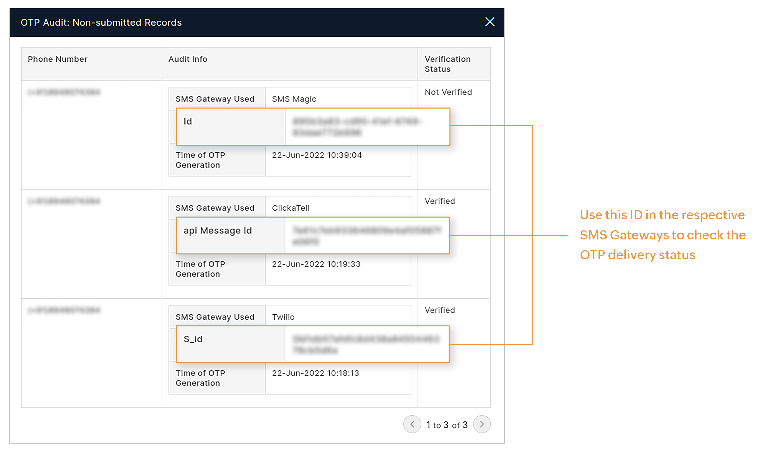Click the Verified status for Twilio record
Screen dimensions: 764x456
tap(440, 310)
